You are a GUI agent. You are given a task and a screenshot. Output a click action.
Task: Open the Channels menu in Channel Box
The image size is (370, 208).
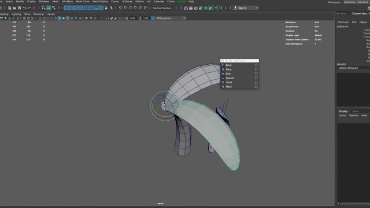(x=343, y=22)
